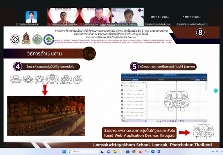Open Task View from the taskbar
Image resolution: width=223 pixels, height=155 pixels.
[x=102, y=152]
